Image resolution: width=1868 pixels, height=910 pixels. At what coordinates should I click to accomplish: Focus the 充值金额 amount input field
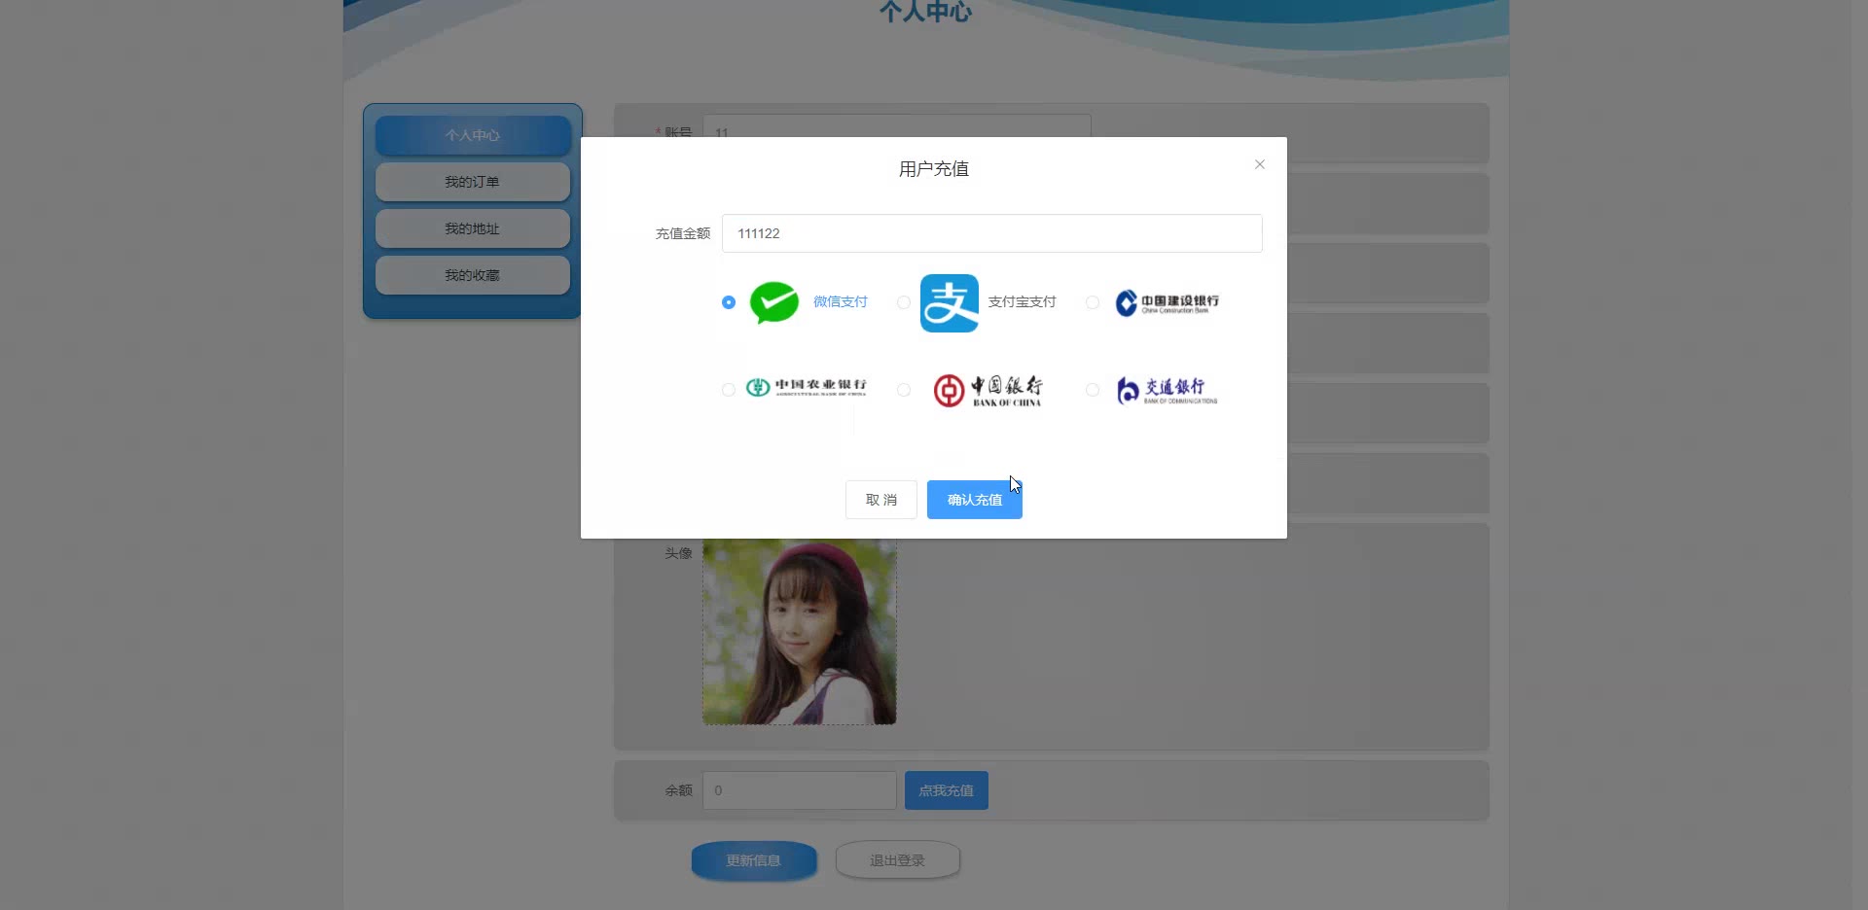[992, 233]
